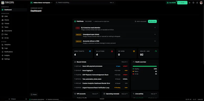
Task: Click the Logs icon in sidebar
Action: coord(3,48)
